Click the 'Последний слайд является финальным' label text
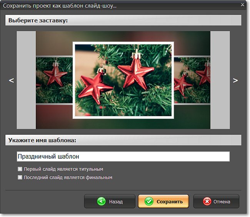The height and width of the screenshot is (217, 250). 68,178
